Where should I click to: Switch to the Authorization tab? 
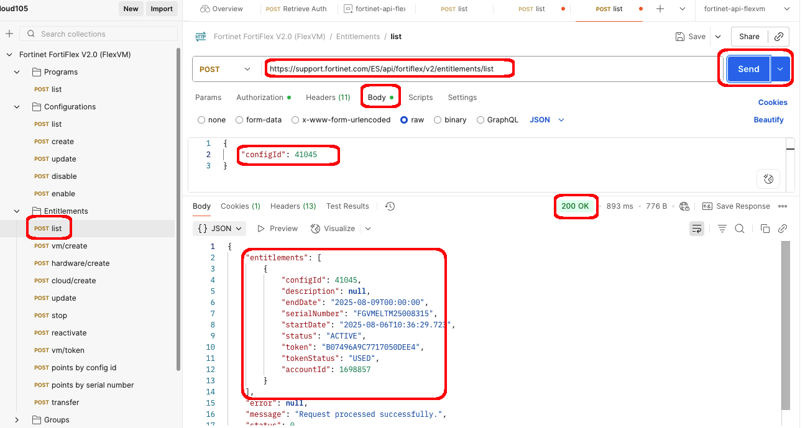coord(264,98)
